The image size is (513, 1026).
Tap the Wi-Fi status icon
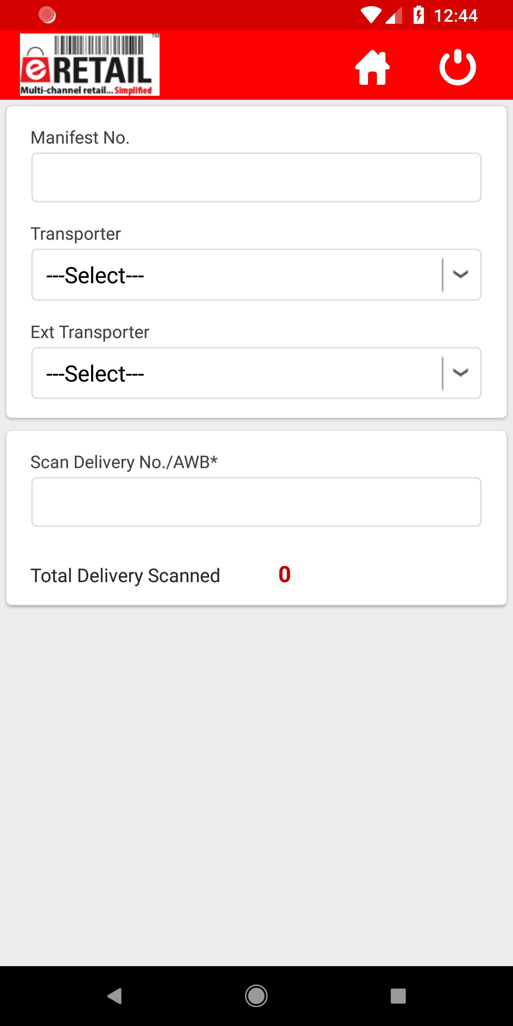pos(370,16)
